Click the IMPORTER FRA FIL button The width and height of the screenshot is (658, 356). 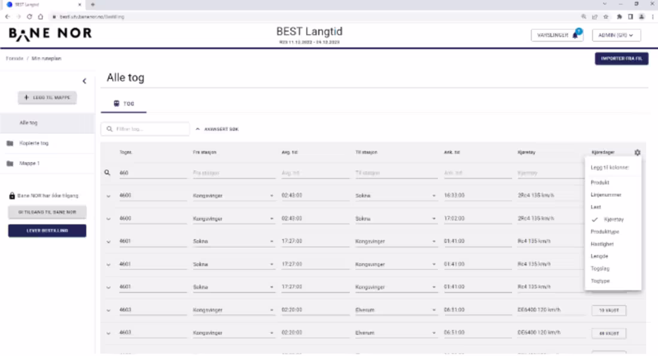pyautogui.click(x=622, y=59)
